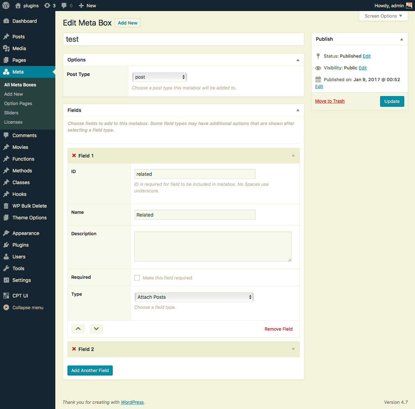Click the ID input containing 'related'
The image size is (415, 409).
coord(195,174)
